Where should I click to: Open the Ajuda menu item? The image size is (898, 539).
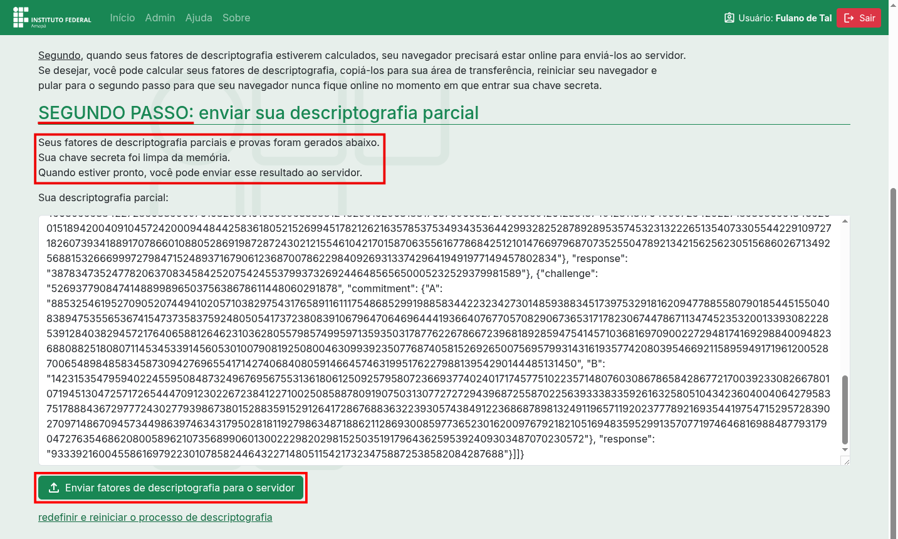pos(199,18)
